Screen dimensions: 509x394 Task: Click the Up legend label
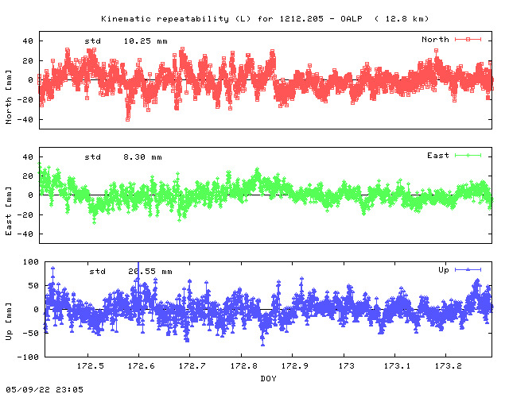click(x=444, y=270)
